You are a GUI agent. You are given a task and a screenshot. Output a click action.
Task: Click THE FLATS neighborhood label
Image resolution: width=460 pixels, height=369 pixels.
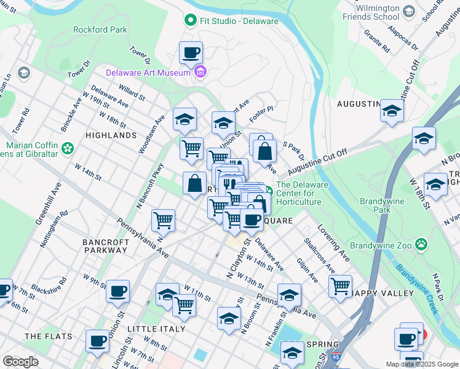(x=49, y=336)
